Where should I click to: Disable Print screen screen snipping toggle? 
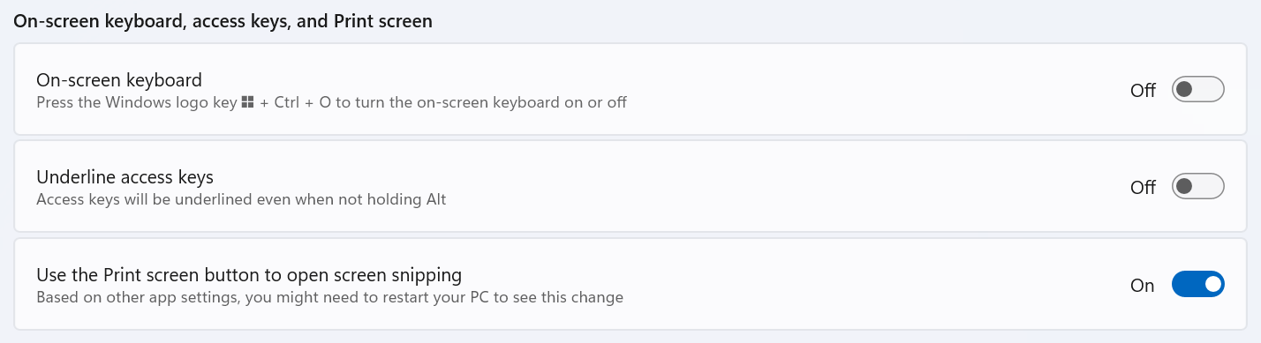coord(1197,284)
